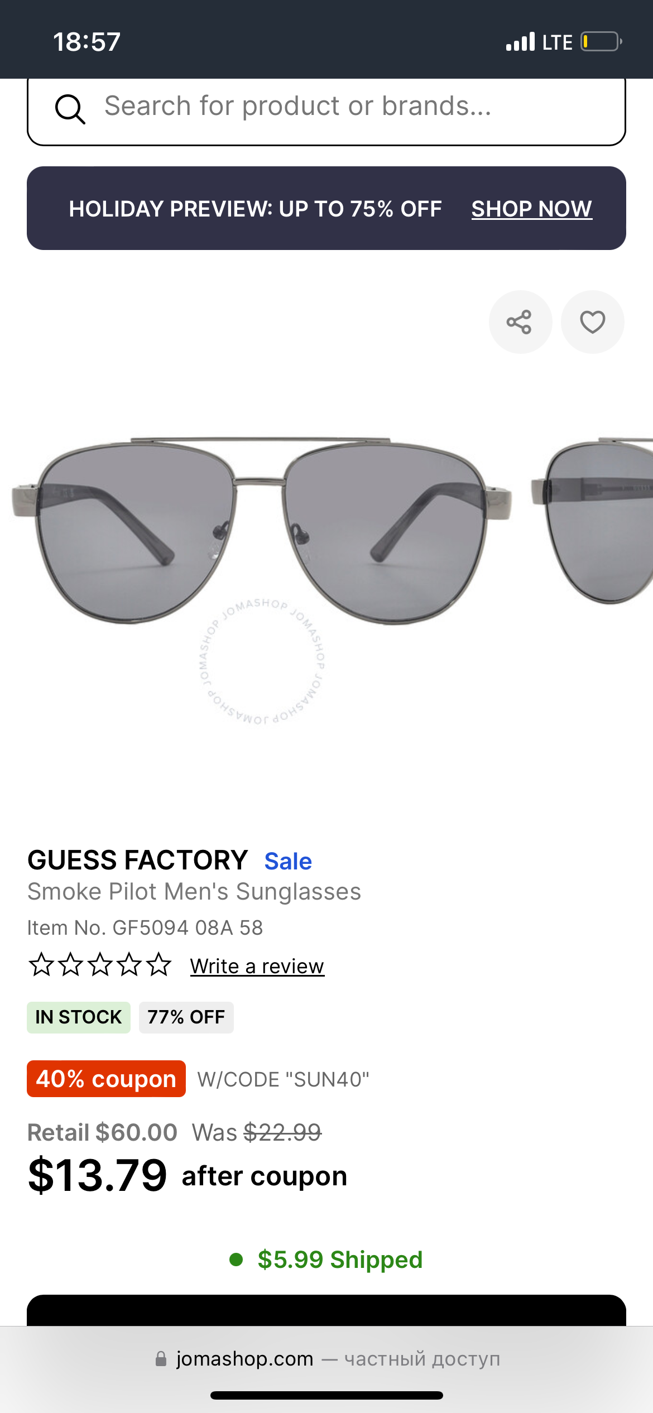Tap the Holiday Preview promo banner text
Viewport: 653px width, 1413px height.
point(255,209)
